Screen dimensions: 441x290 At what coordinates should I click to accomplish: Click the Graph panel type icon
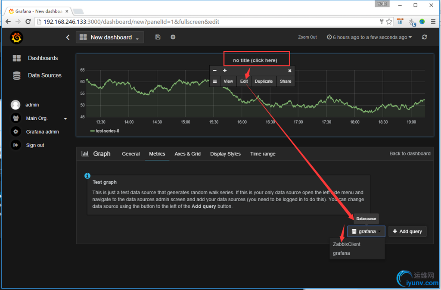click(x=85, y=153)
